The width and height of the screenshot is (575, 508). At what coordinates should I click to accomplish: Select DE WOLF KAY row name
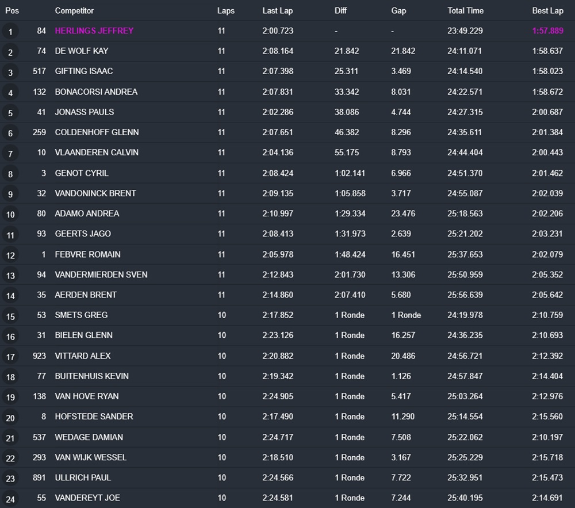(x=82, y=51)
